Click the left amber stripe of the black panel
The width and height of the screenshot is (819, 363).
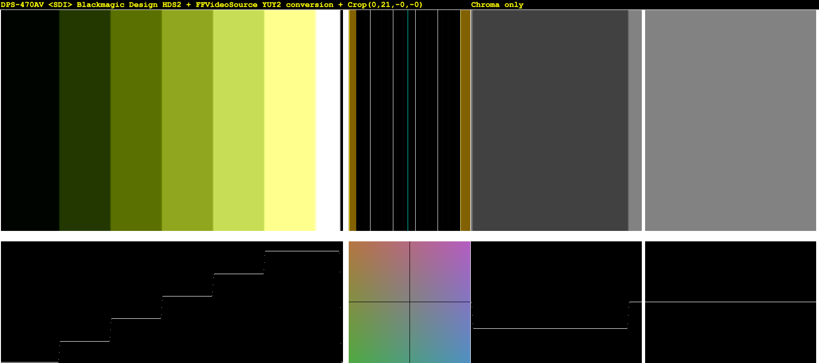pos(352,120)
